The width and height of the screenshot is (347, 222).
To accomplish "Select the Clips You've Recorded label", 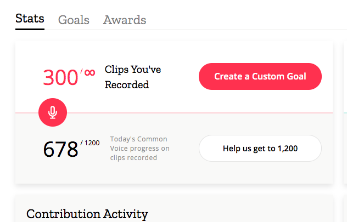I will pos(133,77).
